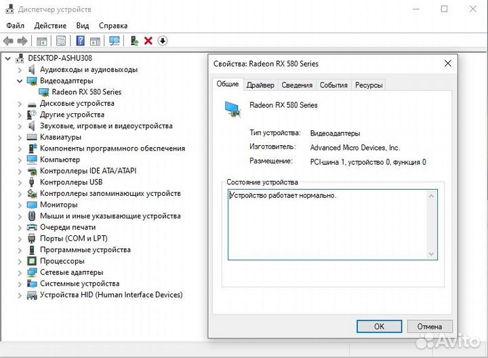The height and width of the screenshot is (358, 488).
Task: Open the Действие menu
Action: pos(50,26)
